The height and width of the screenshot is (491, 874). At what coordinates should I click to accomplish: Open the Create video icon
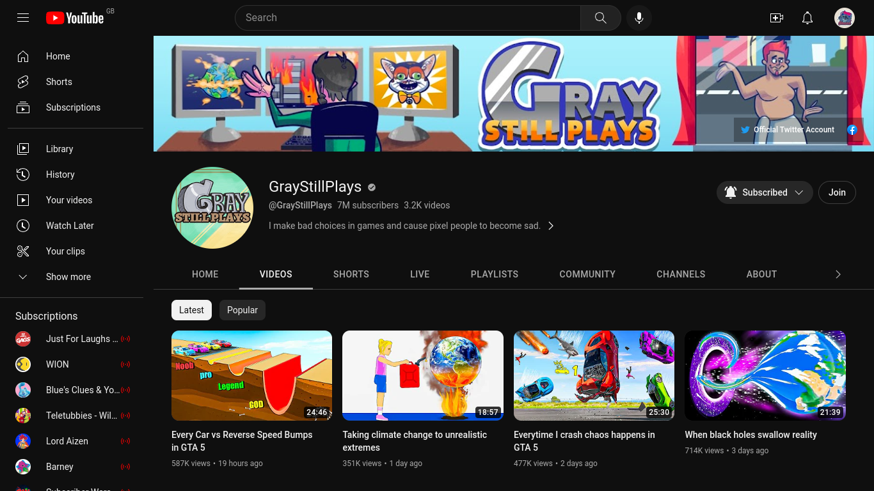click(777, 18)
